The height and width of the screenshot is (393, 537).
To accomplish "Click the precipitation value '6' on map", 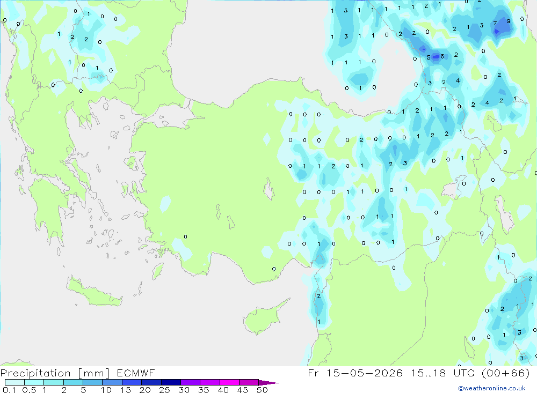I will coord(442,56).
